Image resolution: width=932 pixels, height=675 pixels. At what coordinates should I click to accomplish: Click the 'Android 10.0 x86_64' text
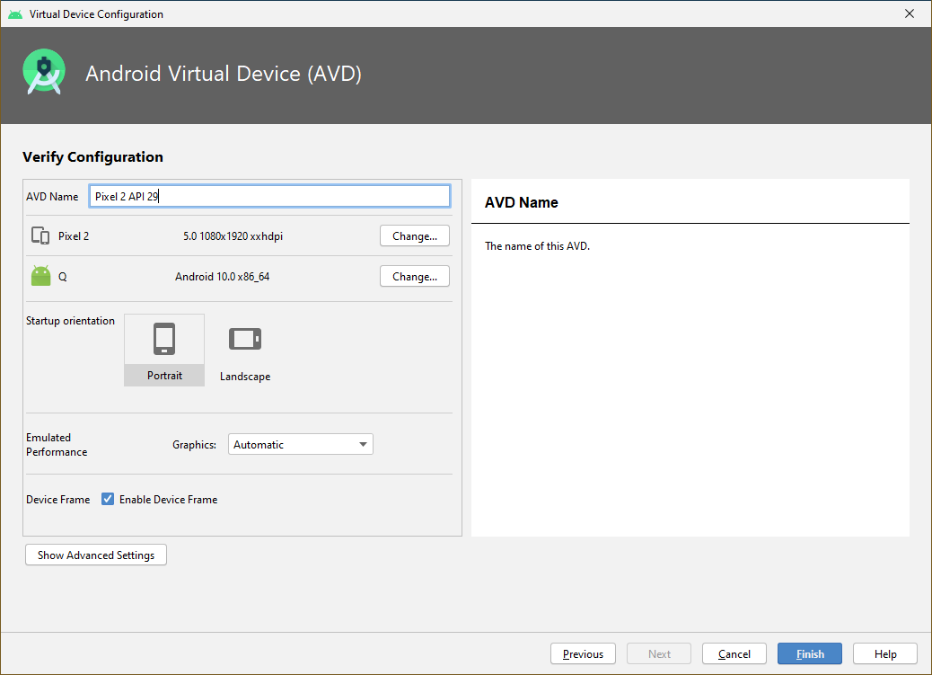click(223, 277)
